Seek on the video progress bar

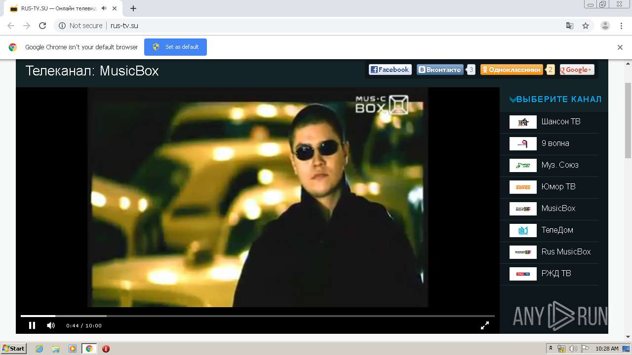(x=257, y=316)
